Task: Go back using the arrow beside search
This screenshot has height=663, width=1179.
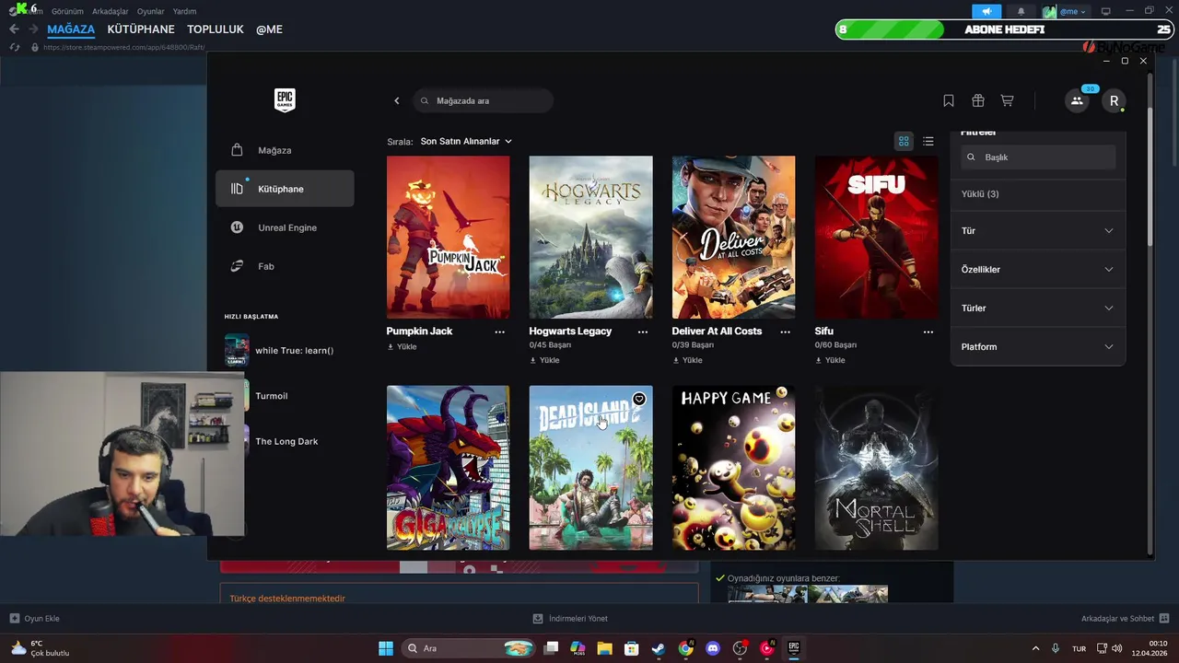Action: (x=397, y=100)
